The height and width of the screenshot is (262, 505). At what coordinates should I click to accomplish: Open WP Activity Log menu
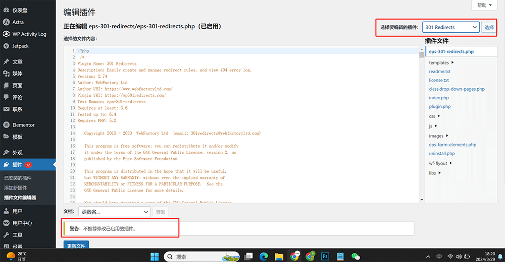pos(29,34)
